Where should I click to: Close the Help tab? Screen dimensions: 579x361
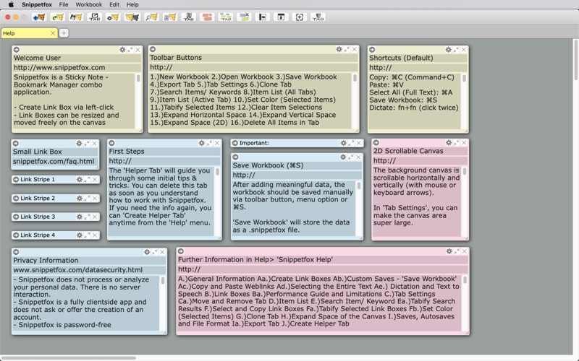point(53,33)
